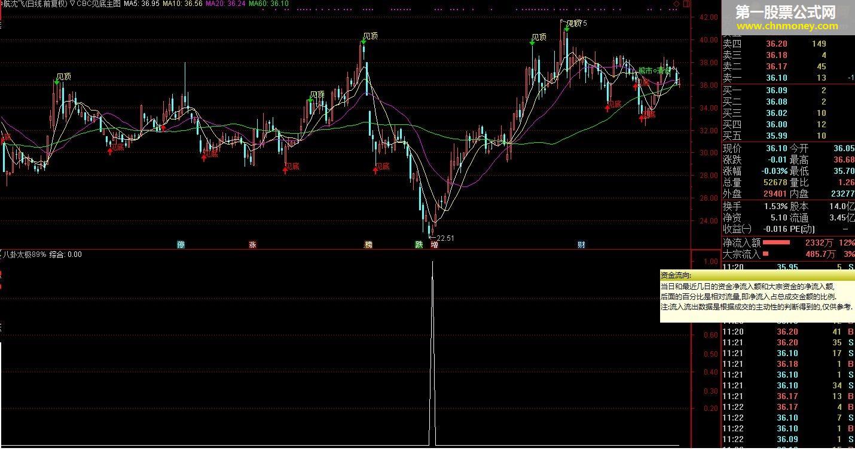Click the green MA60: 36.10 label
This screenshot has height=463, width=855.
pos(268,4)
